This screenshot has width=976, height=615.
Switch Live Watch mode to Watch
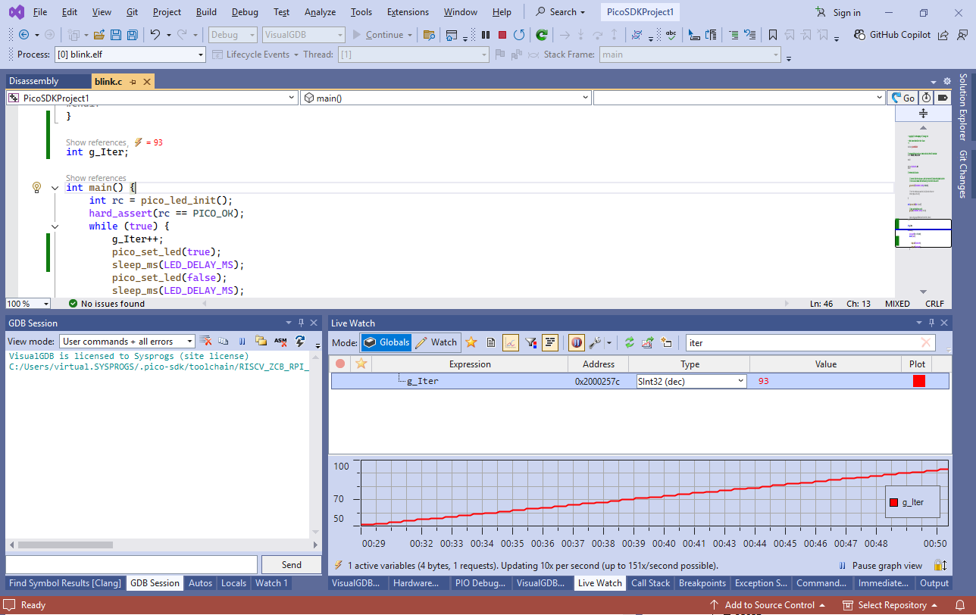[x=436, y=342]
